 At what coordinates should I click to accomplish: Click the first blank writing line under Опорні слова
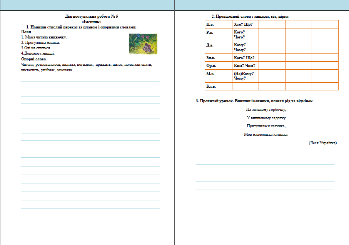click(90, 81)
